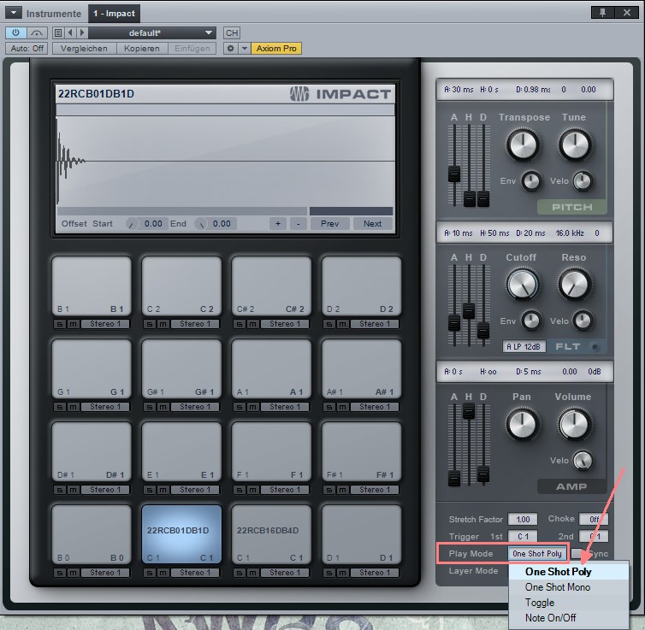
Task: Click the Offset Start knob
Action: 132,224
